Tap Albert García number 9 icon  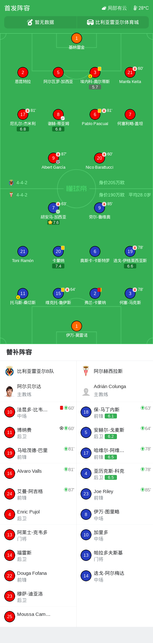point(53,158)
